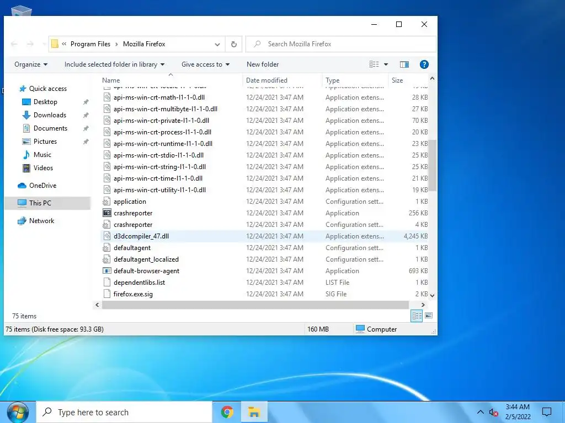Viewport: 565px width, 423px height.
Task: Select api-ms-win-crt-runtime-l1-1-0.dll file
Action: pyautogui.click(x=265, y=144)
